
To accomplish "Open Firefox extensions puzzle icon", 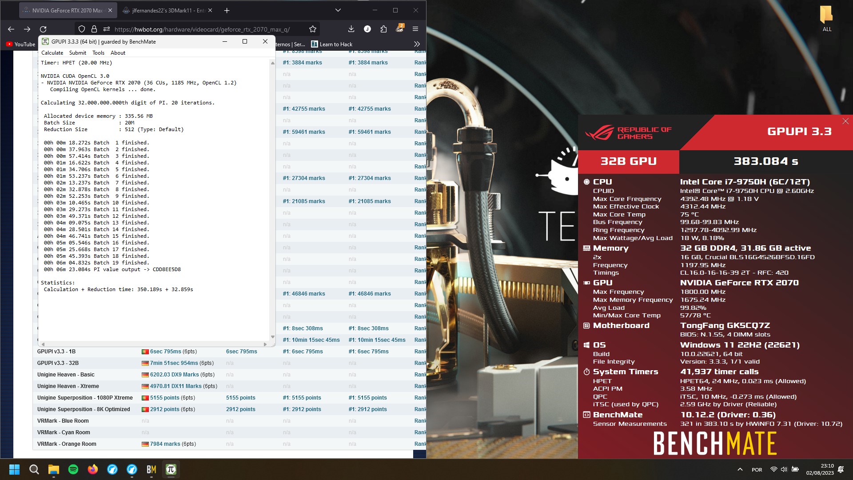I will coord(383,29).
